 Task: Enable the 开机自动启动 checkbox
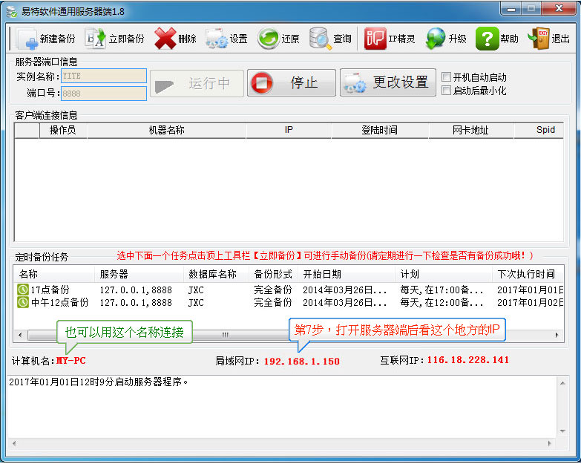pyautogui.click(x=446, y=77)
